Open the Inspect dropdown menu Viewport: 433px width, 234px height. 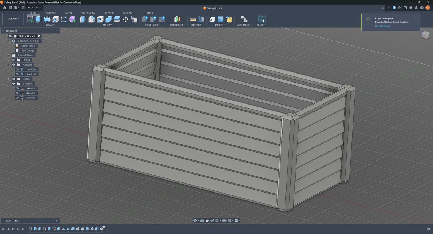tap(197, 25)
